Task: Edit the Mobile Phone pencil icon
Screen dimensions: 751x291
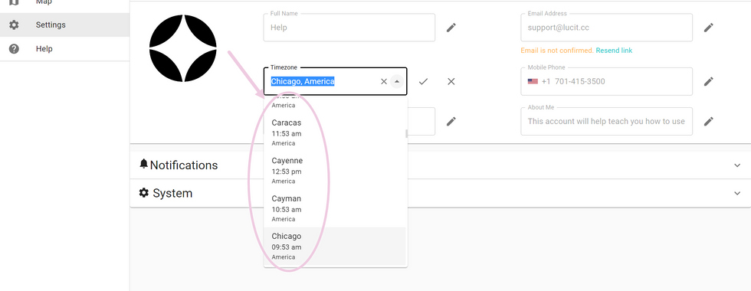Action: [x=708, y=81]
